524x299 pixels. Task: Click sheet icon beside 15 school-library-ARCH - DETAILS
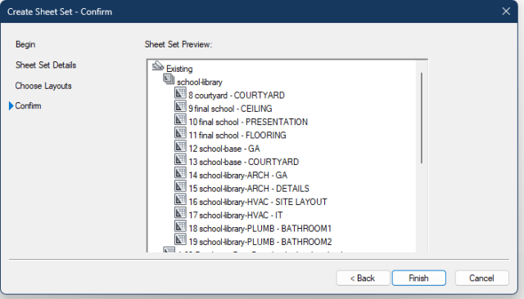[180, 186]
